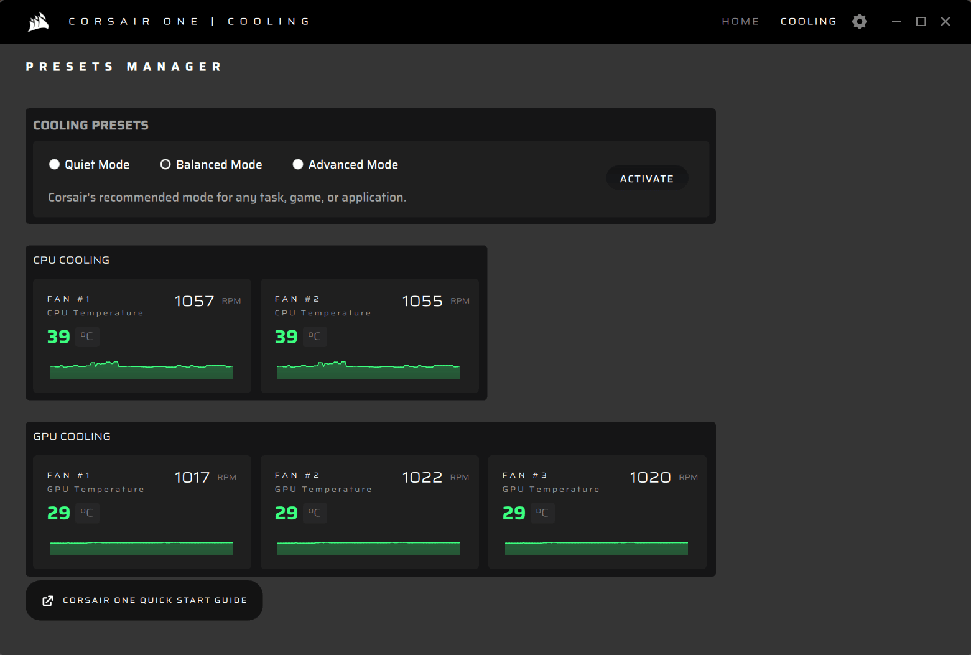This screenshot has width=971, height=655.
Task: Maximize the Corsair One window
Action: coord(921,22)
